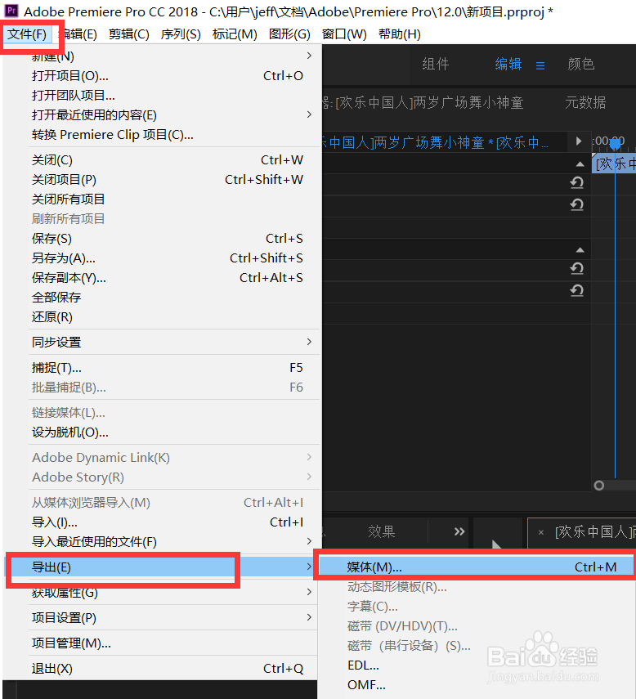Click the timeline toggle arrow beside clip name
This screenshot has height=699, width=636.
point(579,141)
